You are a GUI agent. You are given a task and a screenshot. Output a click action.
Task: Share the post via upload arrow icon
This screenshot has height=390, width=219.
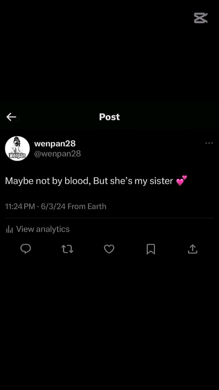point(192,249)
